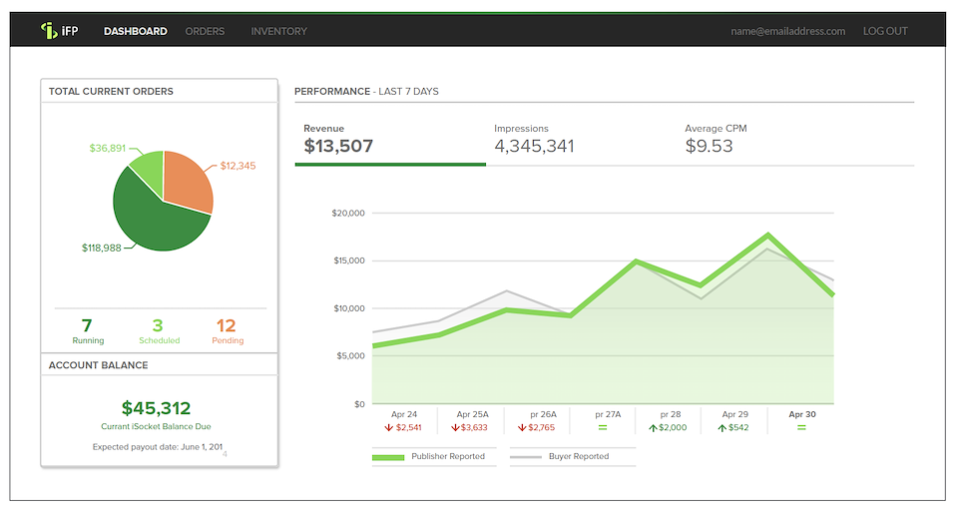The width and height of the screenshot is (958, 517).
Task: Click the 7 Running orders count
Action: [87, 331]
